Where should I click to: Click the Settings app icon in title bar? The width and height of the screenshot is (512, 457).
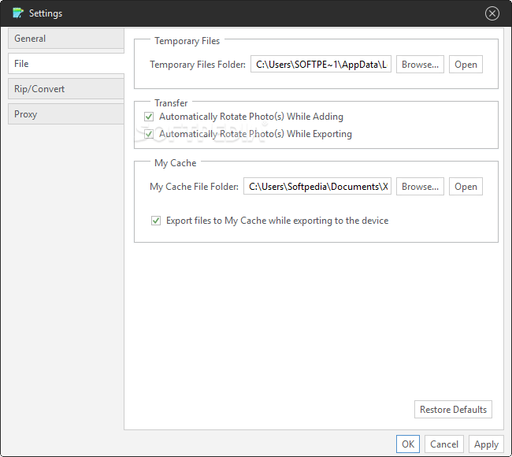tap(18, 13)
